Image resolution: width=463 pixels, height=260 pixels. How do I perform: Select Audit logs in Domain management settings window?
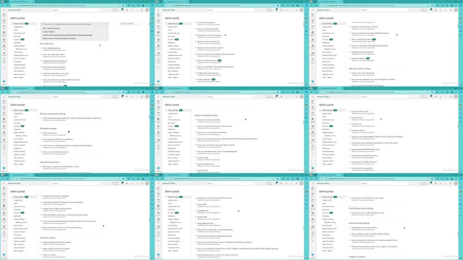tap(17, 123)
